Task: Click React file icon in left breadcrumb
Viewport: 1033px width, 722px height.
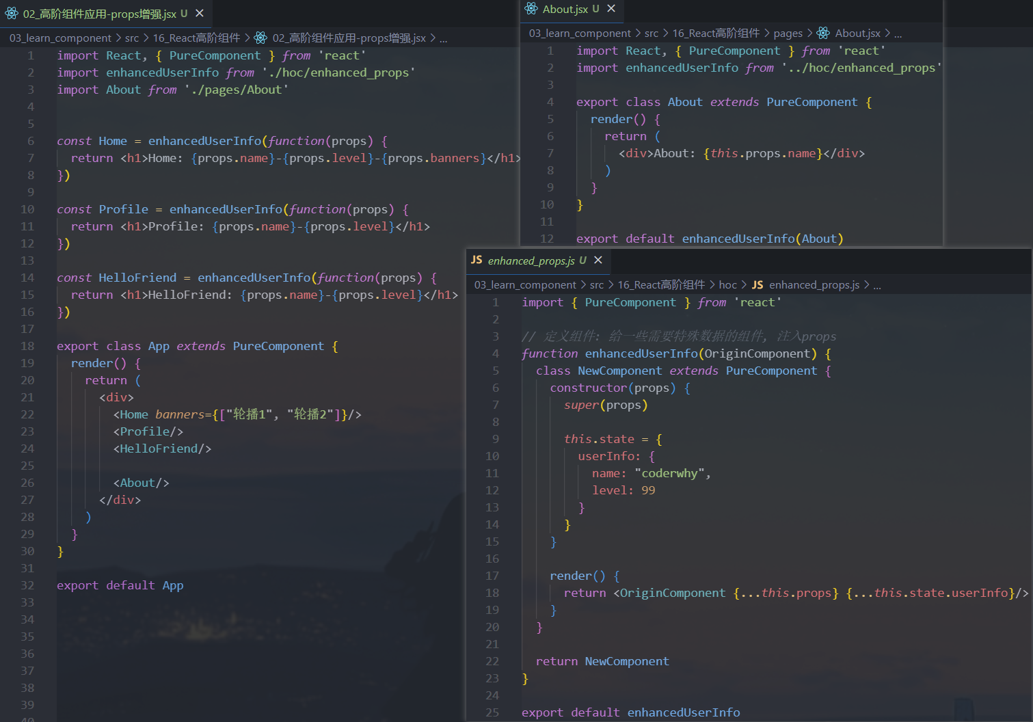Action: tap(260, 38)
